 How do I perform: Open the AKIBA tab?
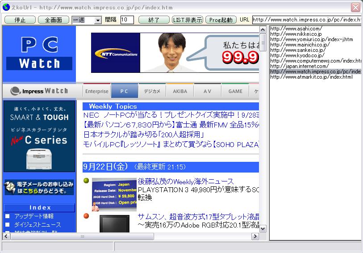pos(180,91)
